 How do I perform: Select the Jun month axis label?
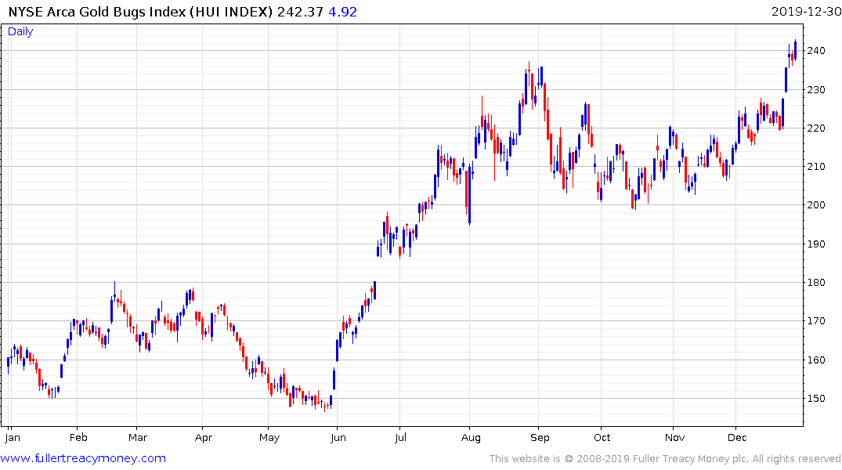coord(338,438)
